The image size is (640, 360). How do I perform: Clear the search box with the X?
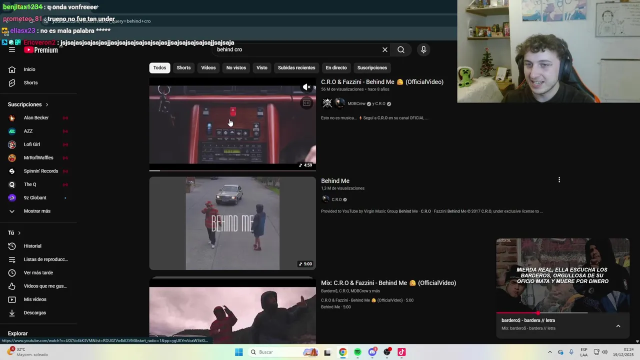coord(385,49)
